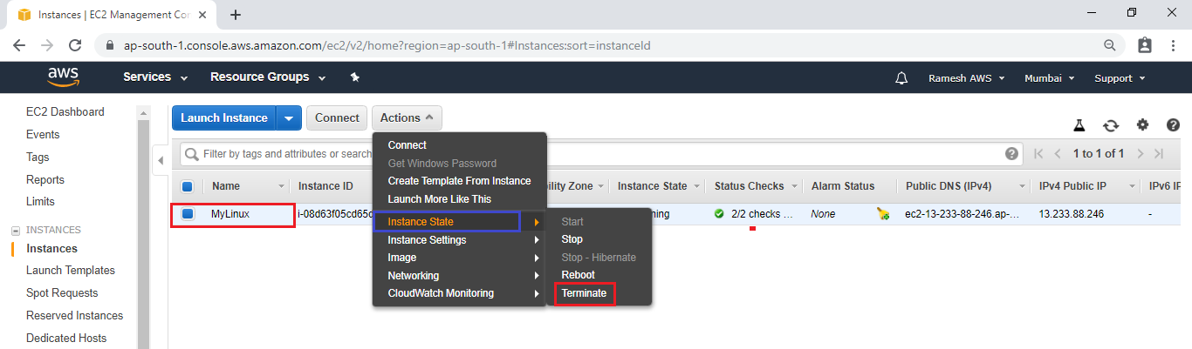Open Launch Templates in sidebar
The height and width of the screenshot is (349, 1192).
(x=71, y=270)
